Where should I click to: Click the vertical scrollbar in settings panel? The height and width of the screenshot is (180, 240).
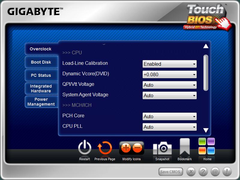(206, 73)
